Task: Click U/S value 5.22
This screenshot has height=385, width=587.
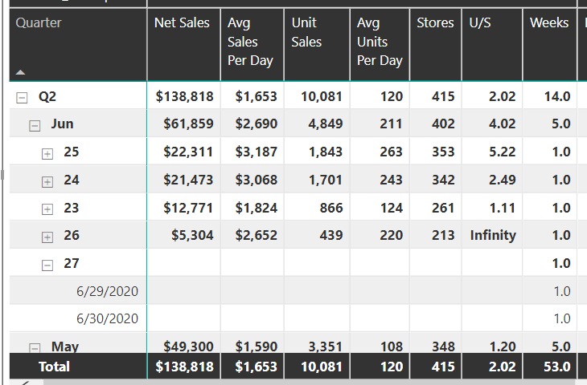Action: (503, 152)
